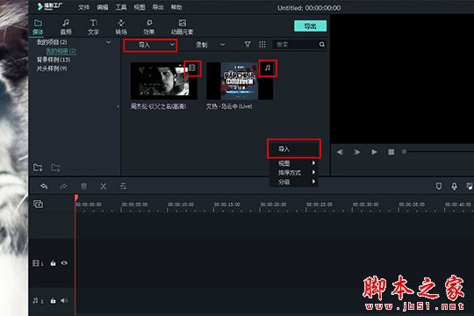The image size is (474, 316).
Task: Collapse the media library side arrow
Action: tap(118, 106)
